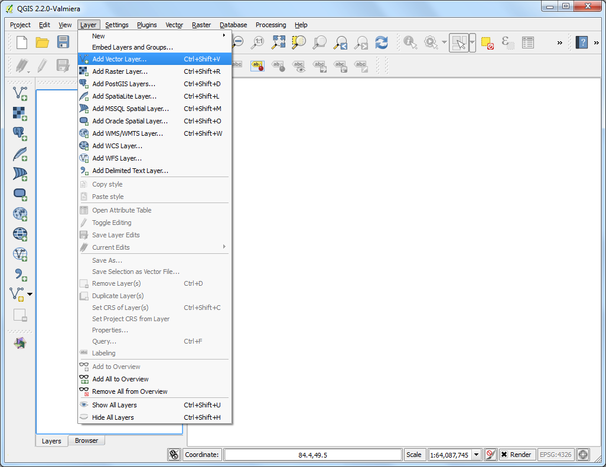Open the Processing menu
The image size is (606, 467).
tap(271, 25)
